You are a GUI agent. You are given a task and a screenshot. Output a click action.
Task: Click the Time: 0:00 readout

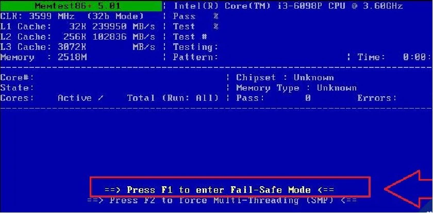[394, 57]
